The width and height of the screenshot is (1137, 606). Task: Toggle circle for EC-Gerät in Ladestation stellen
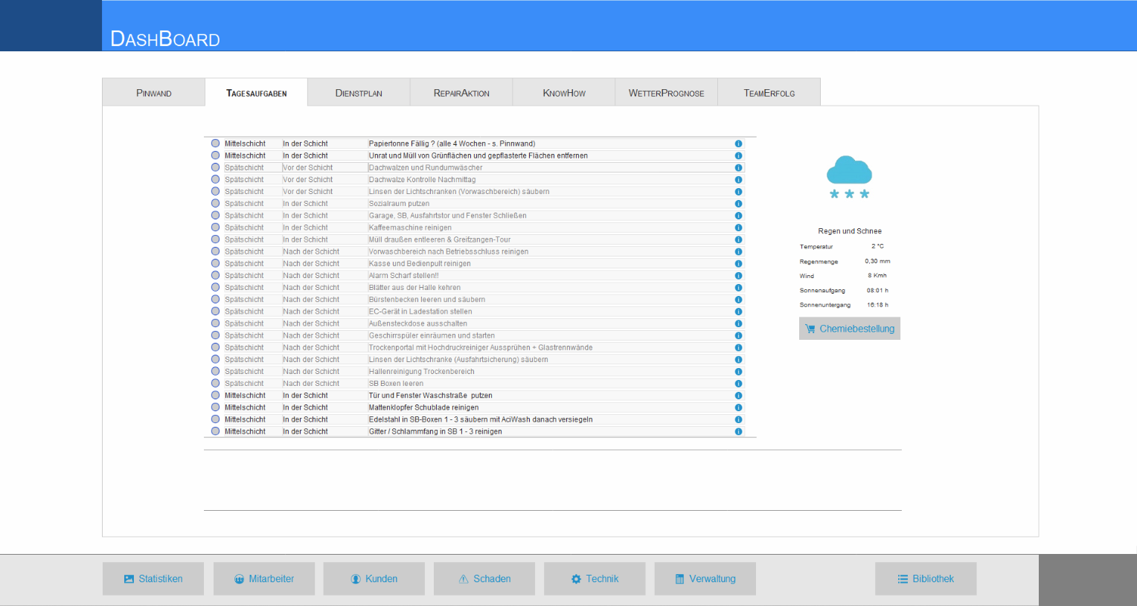coord(216,312)
